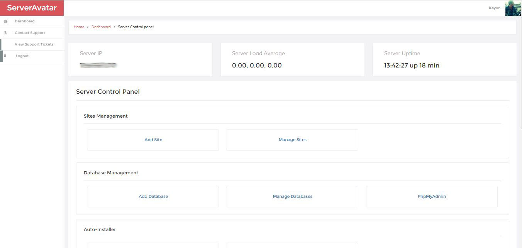Click the Database Management section heading
Screen dimensions: 522x248
[111, 173]
